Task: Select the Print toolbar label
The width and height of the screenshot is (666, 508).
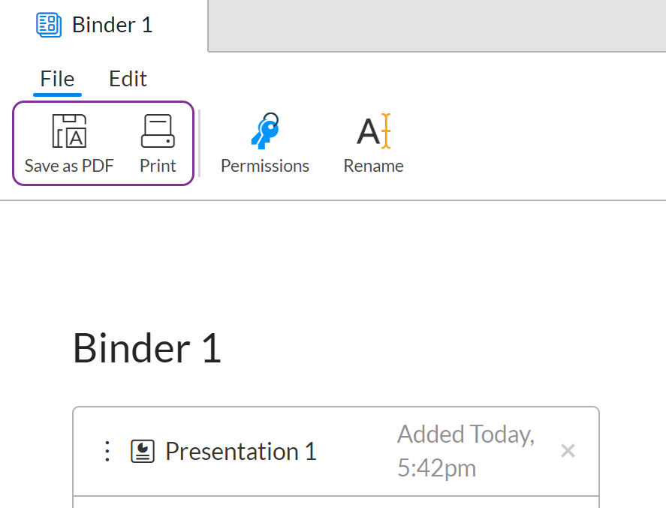Action: (x=157, y=166)
